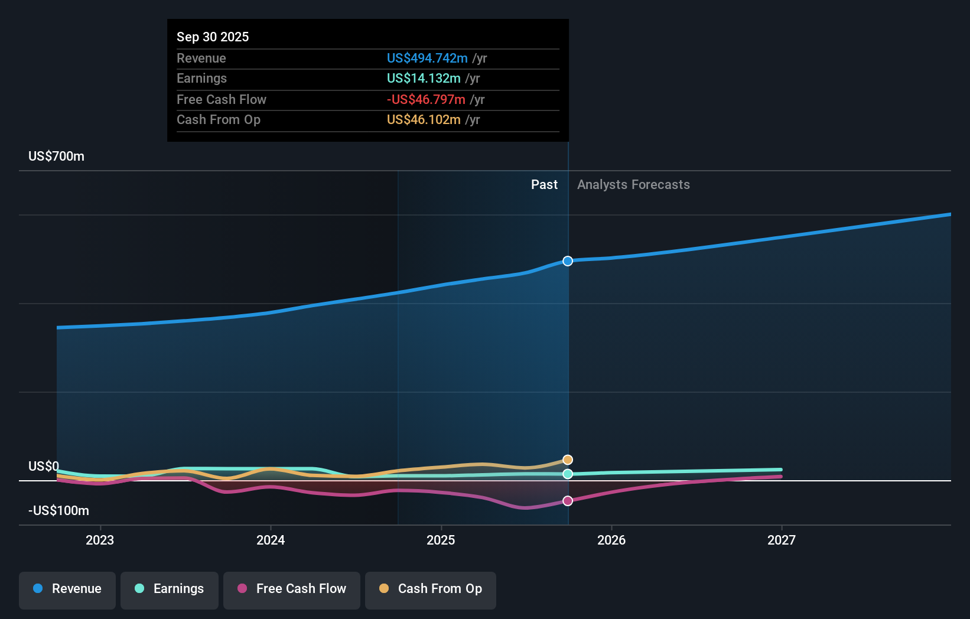Expand the Analysts Forecasts region
The image size is (970, 619).
[x=633, y=184]
